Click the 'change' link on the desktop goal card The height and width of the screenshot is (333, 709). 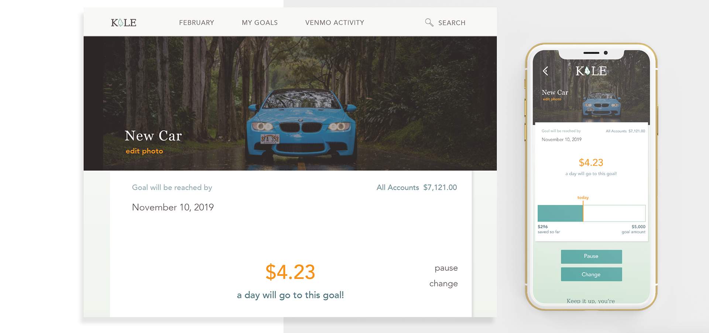click(x=443, y=284)
